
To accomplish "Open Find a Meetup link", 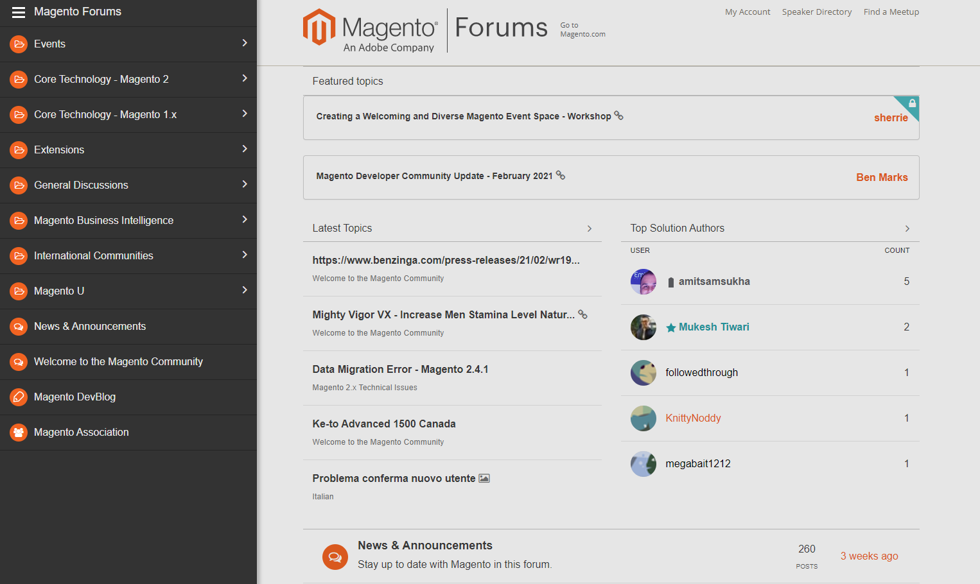I will click(891, 12).
